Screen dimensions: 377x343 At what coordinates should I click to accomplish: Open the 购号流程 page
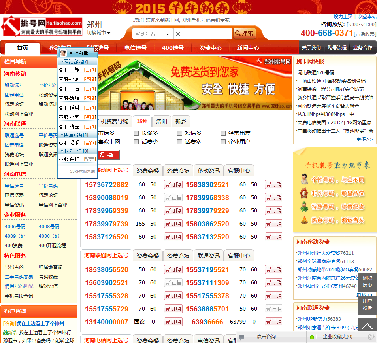point(337,47)
